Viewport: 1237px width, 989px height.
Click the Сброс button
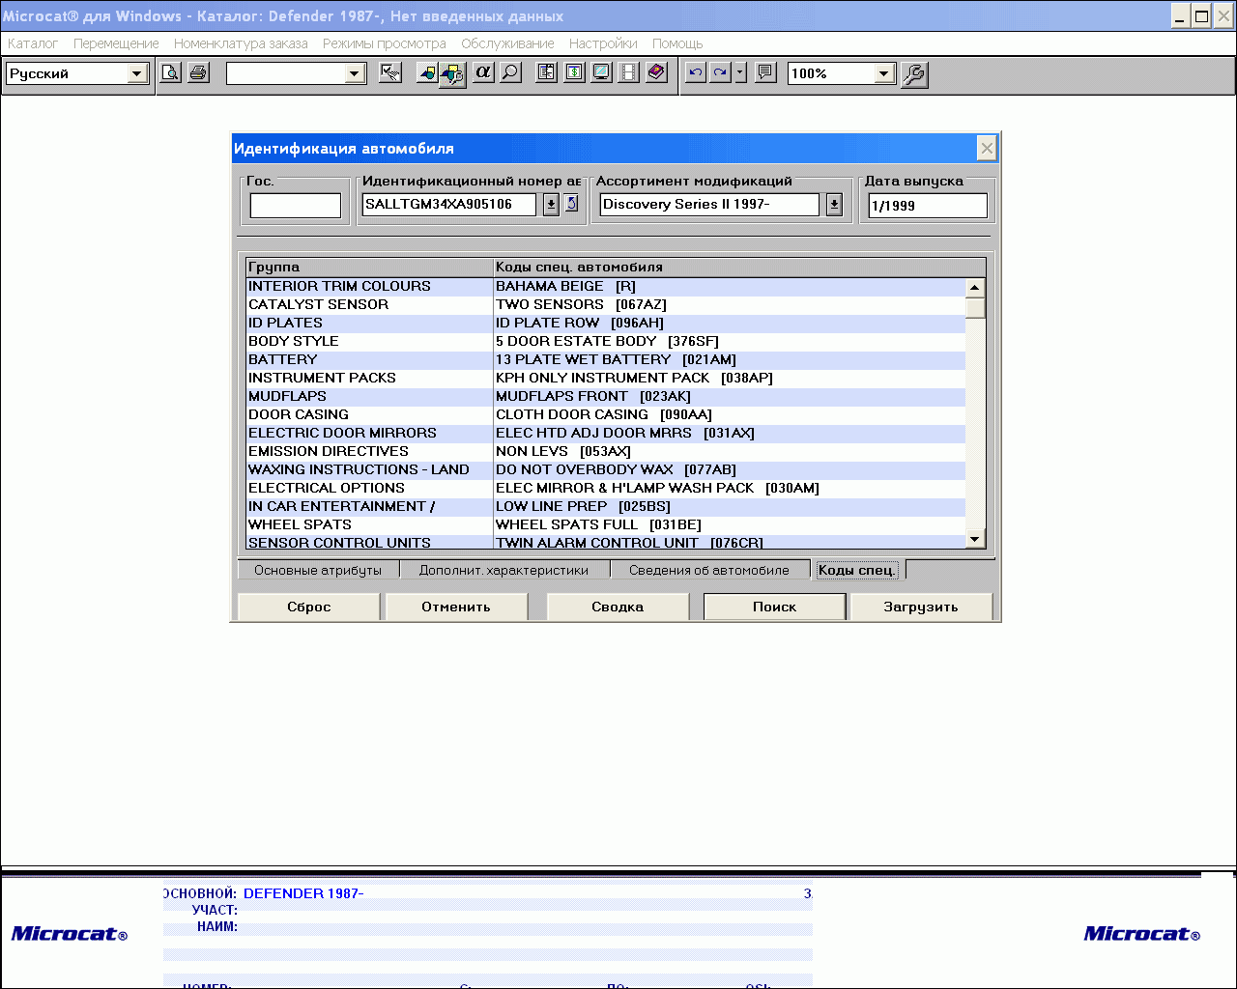(x=308, y=607)
